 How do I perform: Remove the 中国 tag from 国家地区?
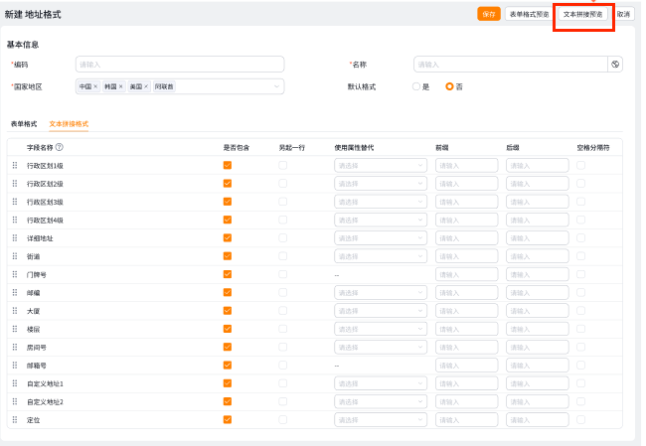coord(96,87)
